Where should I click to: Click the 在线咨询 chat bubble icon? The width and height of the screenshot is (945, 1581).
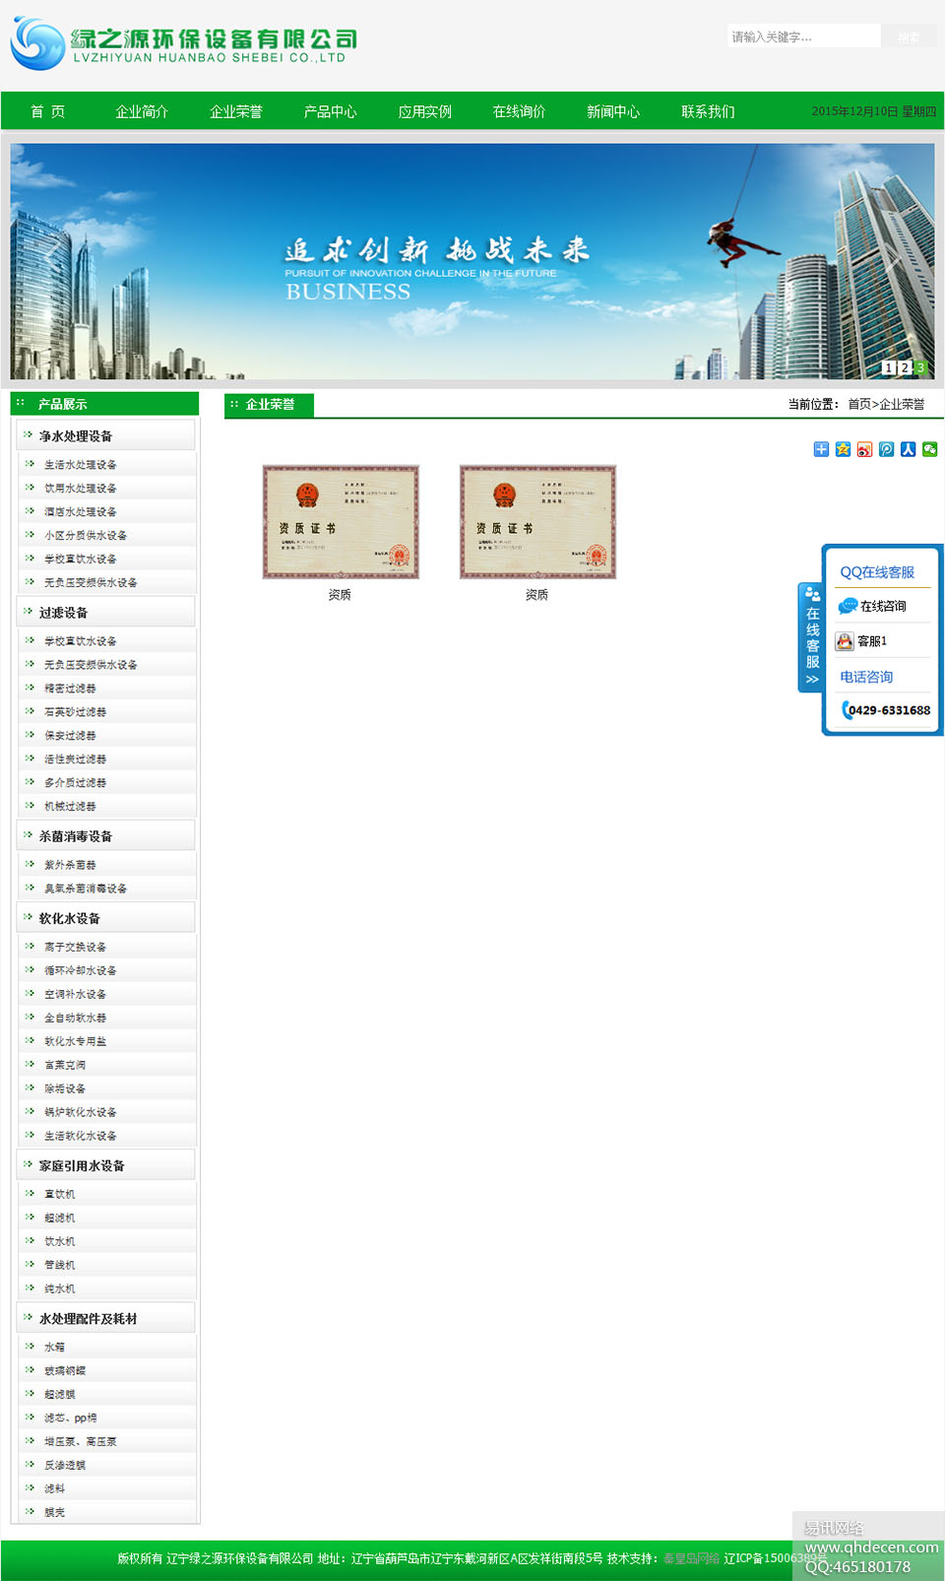coord(847,606)
